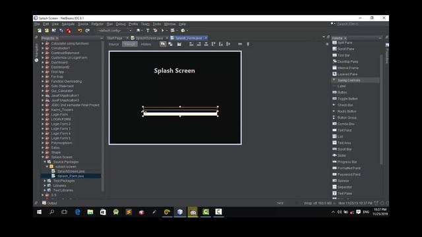Select Kazmi_Traders project
This screenshot has height=237, width=422.
click(62, 110)
